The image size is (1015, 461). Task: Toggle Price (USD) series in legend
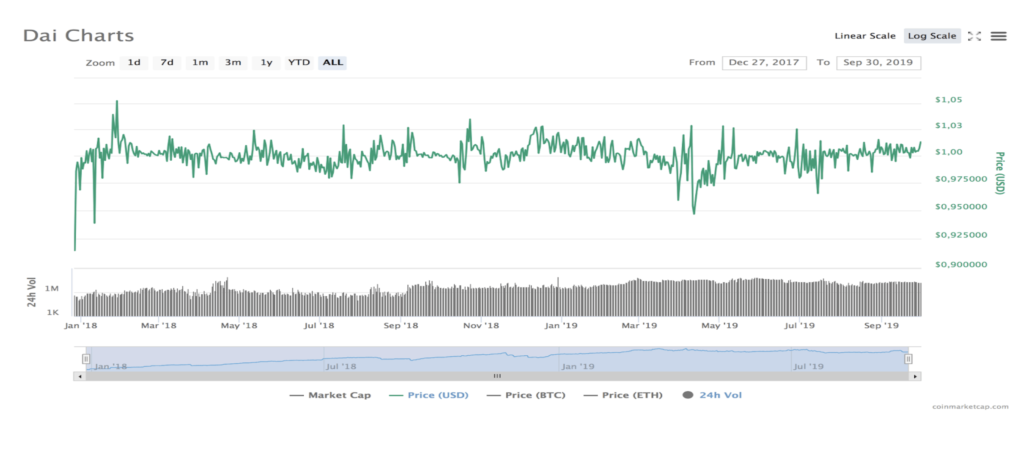pyautogui.click(x=429, y=395)
